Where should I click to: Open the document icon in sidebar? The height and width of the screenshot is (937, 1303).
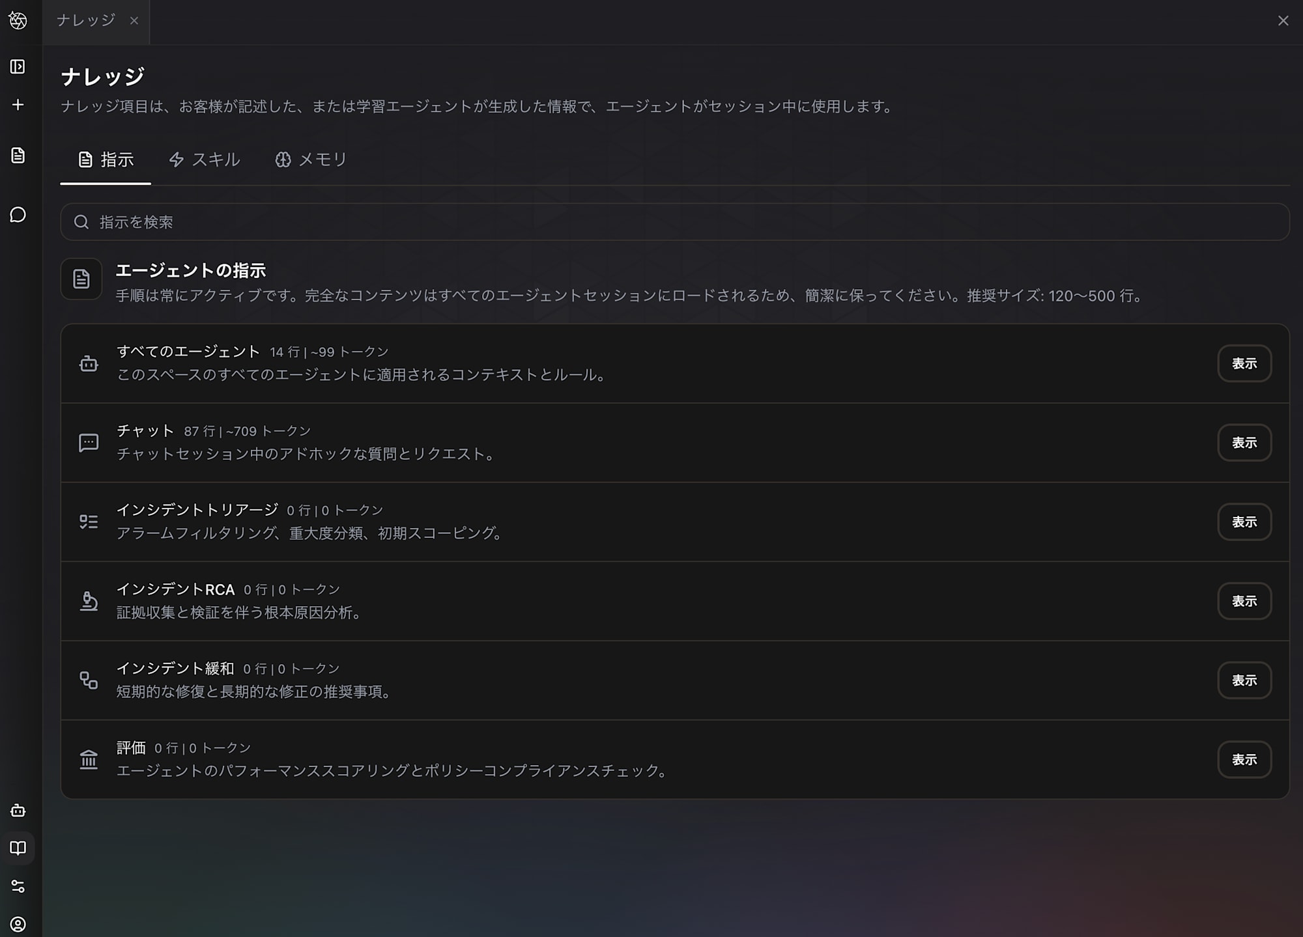(x=18, y=155)
